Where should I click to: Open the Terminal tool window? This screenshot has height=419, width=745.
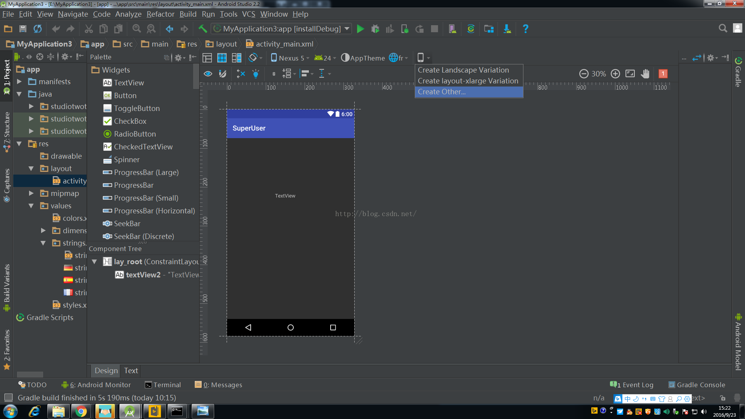click(x=163, y=385)
